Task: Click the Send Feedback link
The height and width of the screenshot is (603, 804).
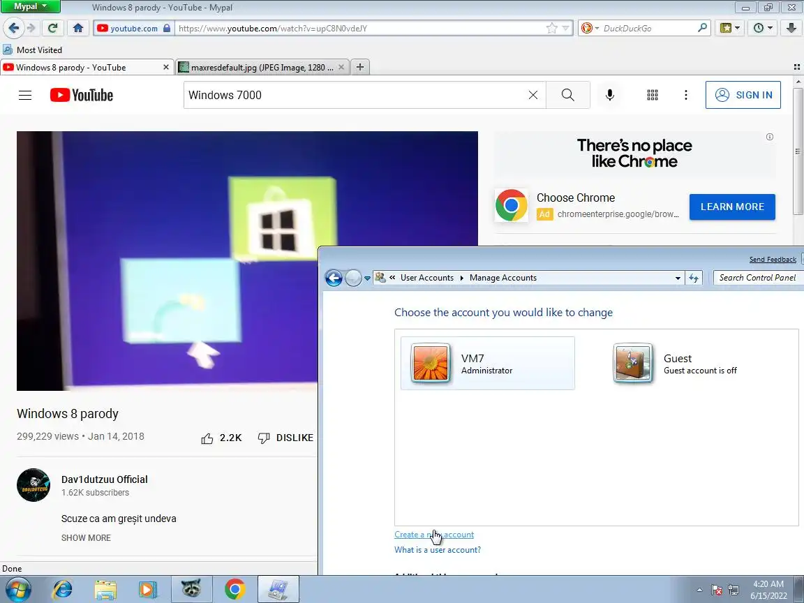Action: pos(773,260)
